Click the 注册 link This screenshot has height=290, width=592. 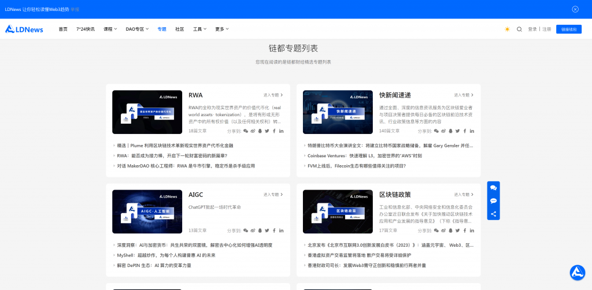coord(547,29)
